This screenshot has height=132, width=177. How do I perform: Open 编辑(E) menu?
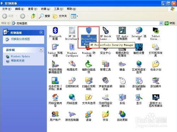tap(19, 9)
